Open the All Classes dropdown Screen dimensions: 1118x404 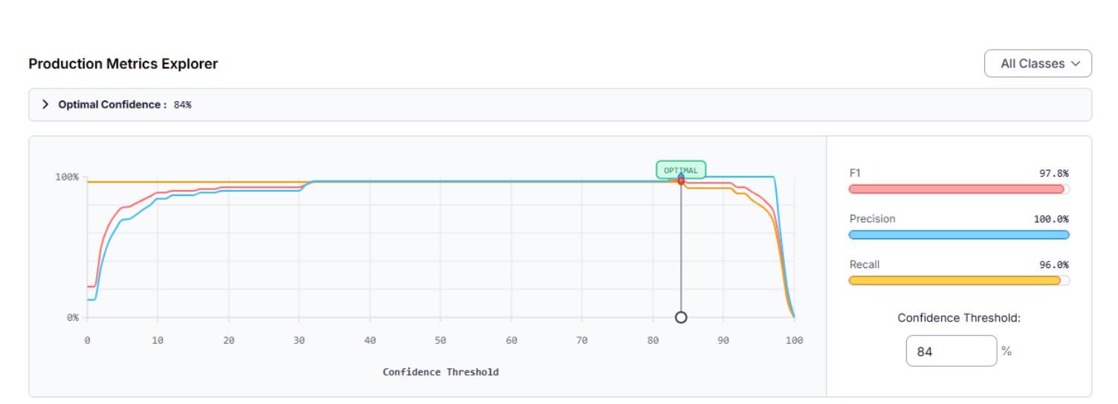coord(1038,64)
